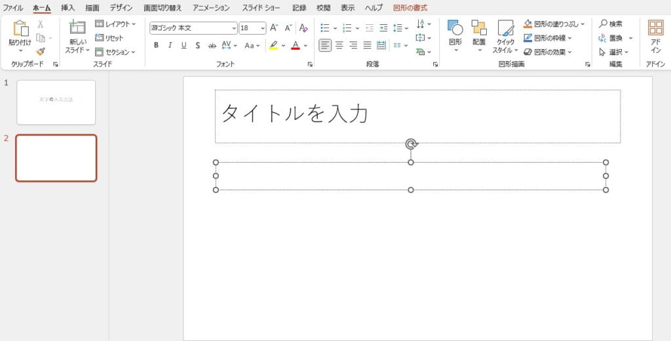Click the rotation handle above the text box
Screen dimensions: 671x341
(x=411, y=144)
